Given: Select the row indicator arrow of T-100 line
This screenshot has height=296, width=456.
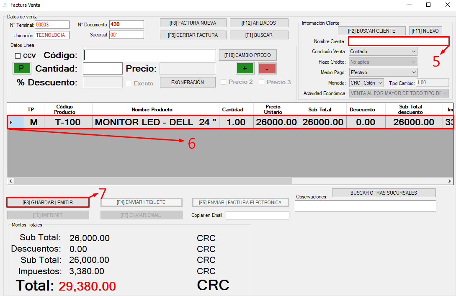Looking at the screenshot, I should (x=11, y=122).
